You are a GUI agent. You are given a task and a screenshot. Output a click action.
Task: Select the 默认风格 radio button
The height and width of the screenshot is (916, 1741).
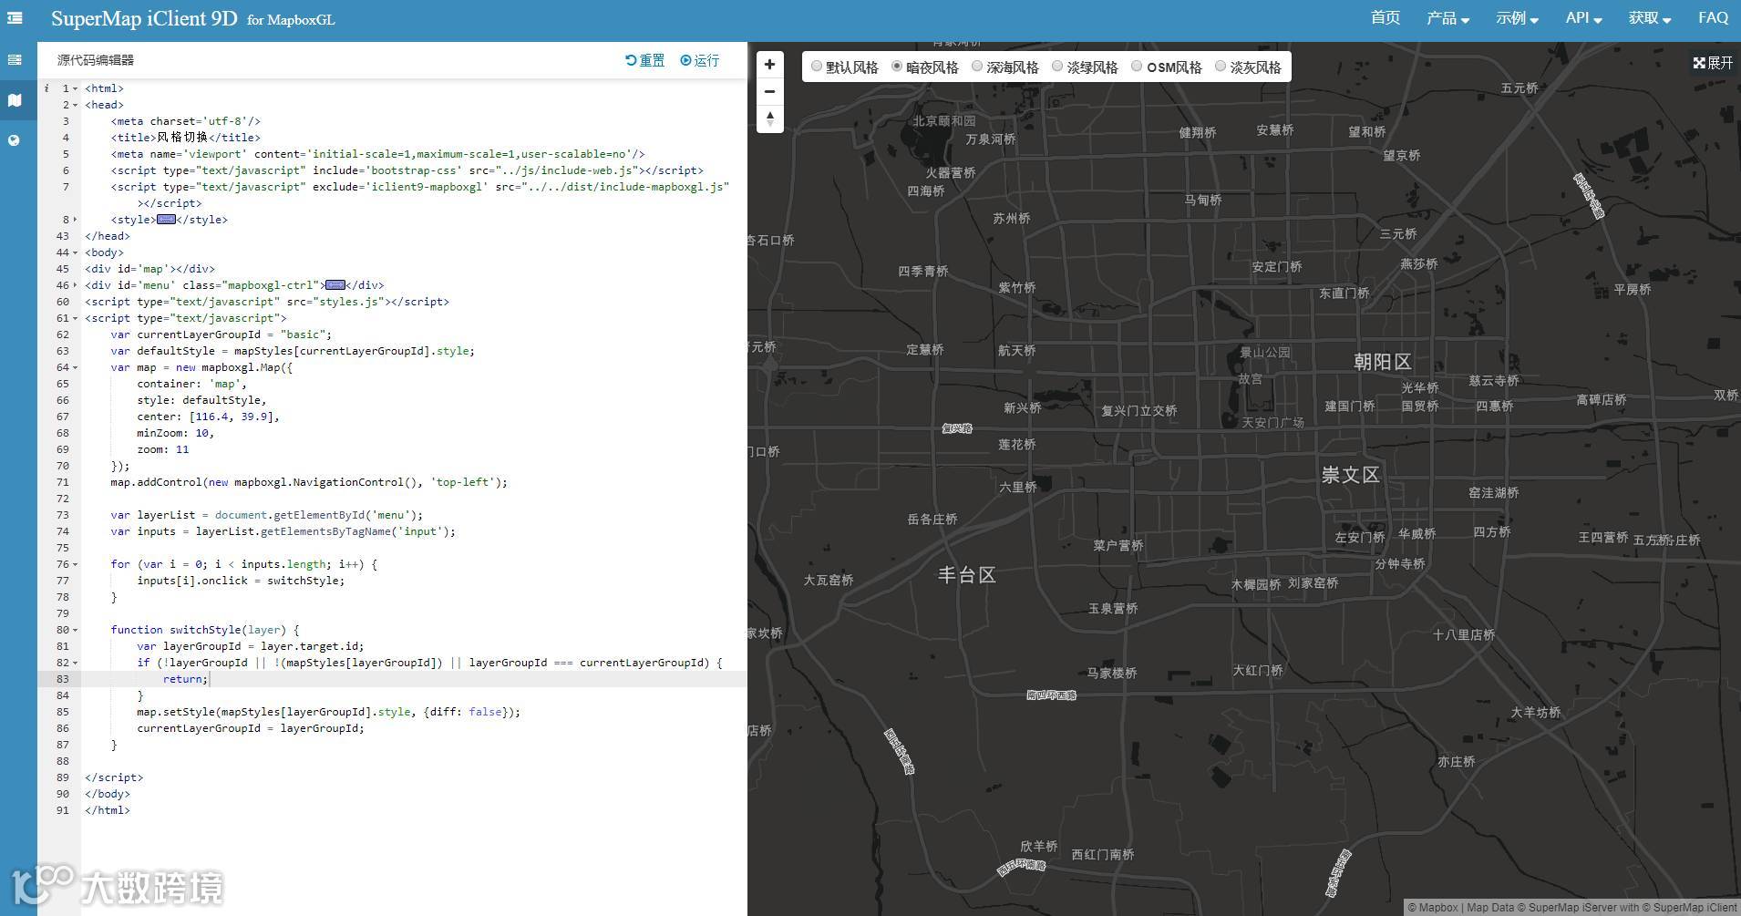[817, 67]
